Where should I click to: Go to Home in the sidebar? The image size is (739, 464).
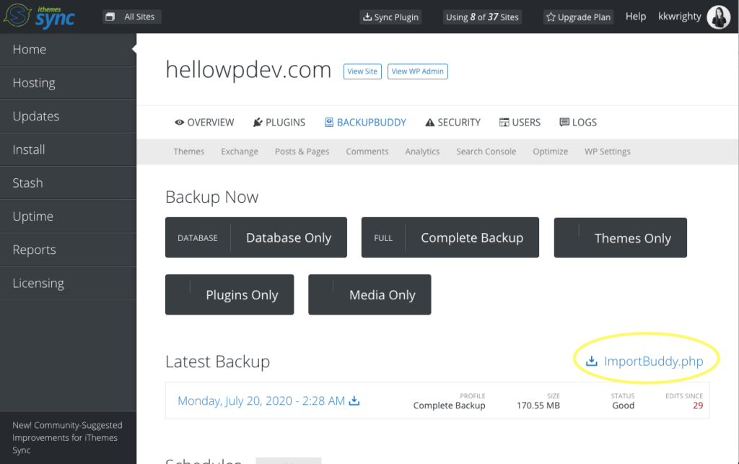click(x=69, y=50)
